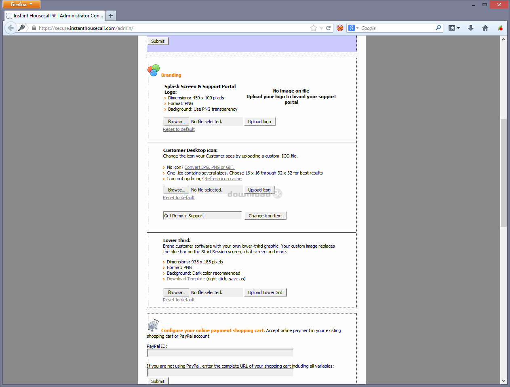Maximize the Firefox window
The image size is (510, 387).
(484, 4)
